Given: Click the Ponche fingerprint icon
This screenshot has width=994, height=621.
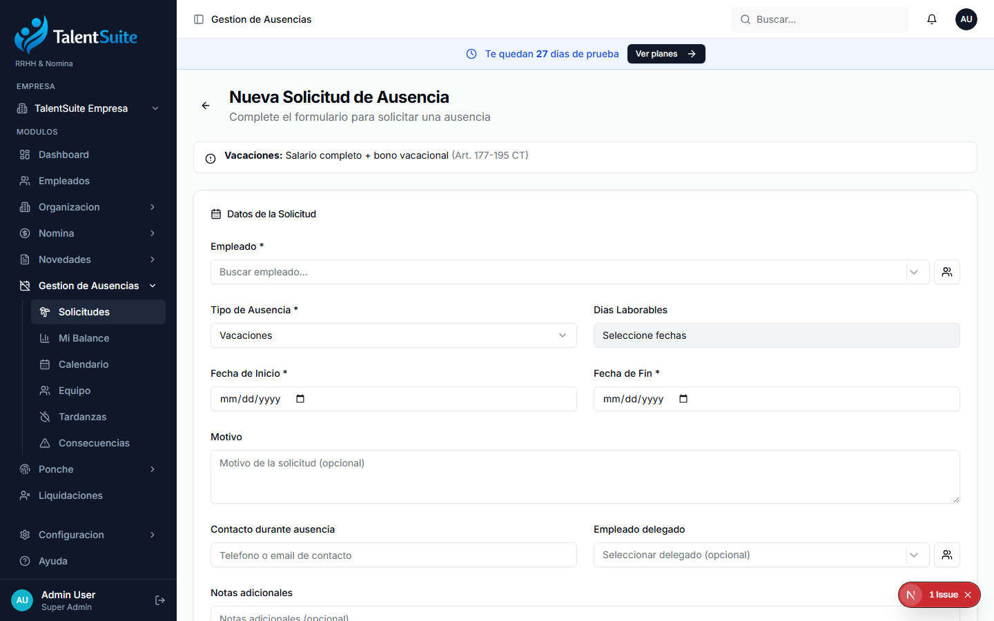Looking at the screenshot, I should click(x=25, y=469).
